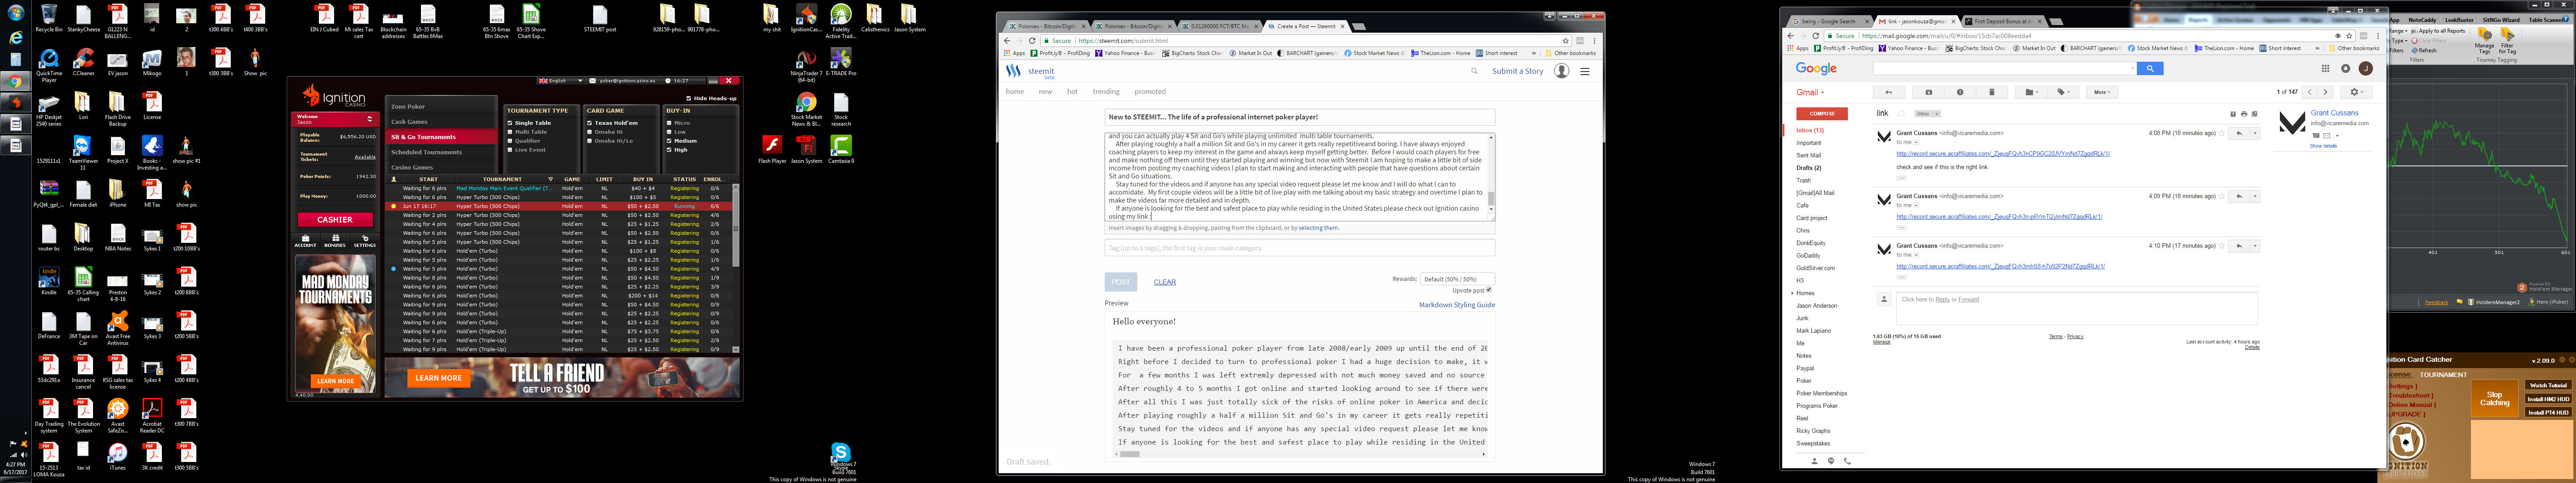Star the 4:08 PM Grant Cussans email

(x=2222, y=133)
